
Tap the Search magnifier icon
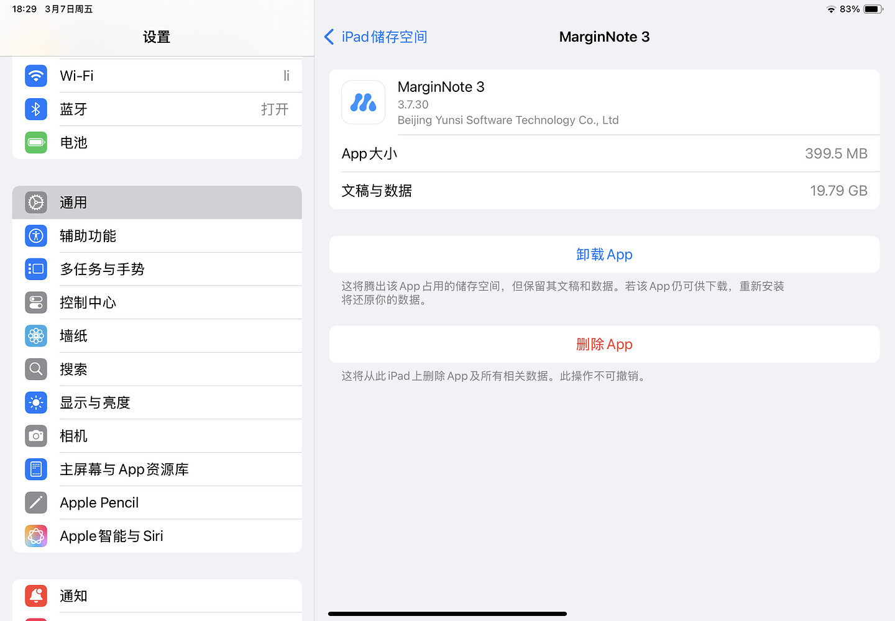click(36, 369)
